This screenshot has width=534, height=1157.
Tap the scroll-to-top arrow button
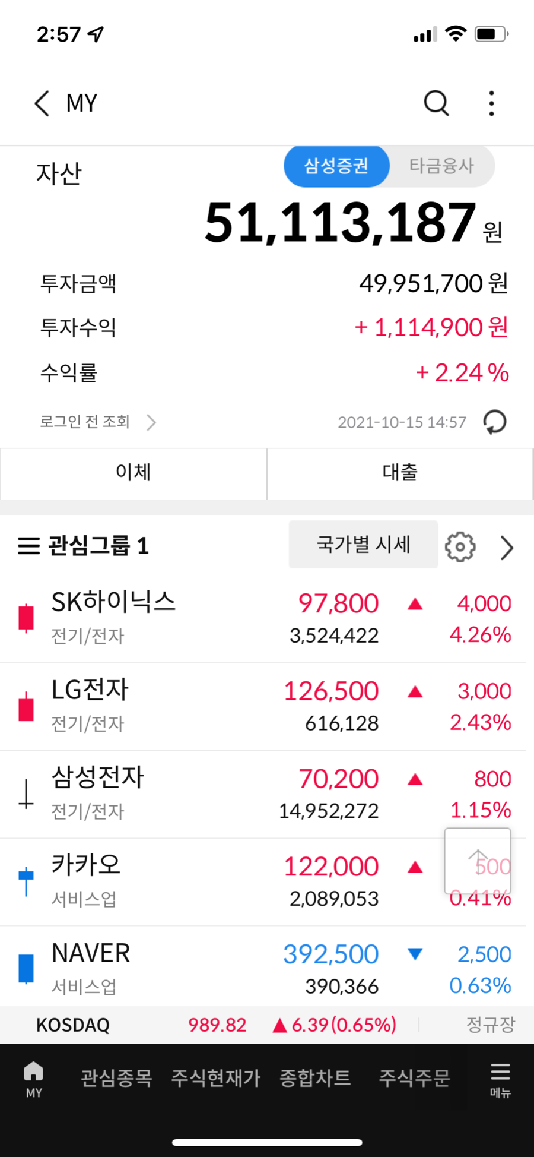click(x=478, y=861)
